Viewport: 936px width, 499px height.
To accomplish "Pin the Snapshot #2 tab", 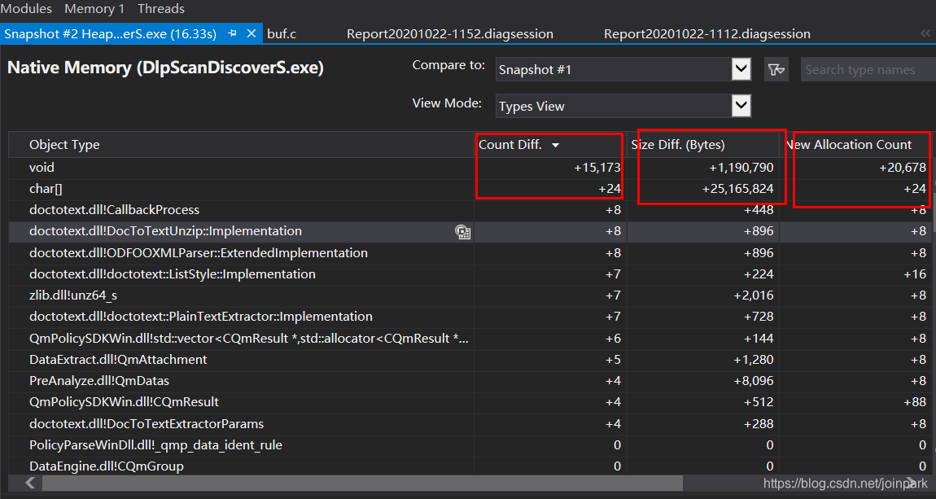I will [233, 33].
